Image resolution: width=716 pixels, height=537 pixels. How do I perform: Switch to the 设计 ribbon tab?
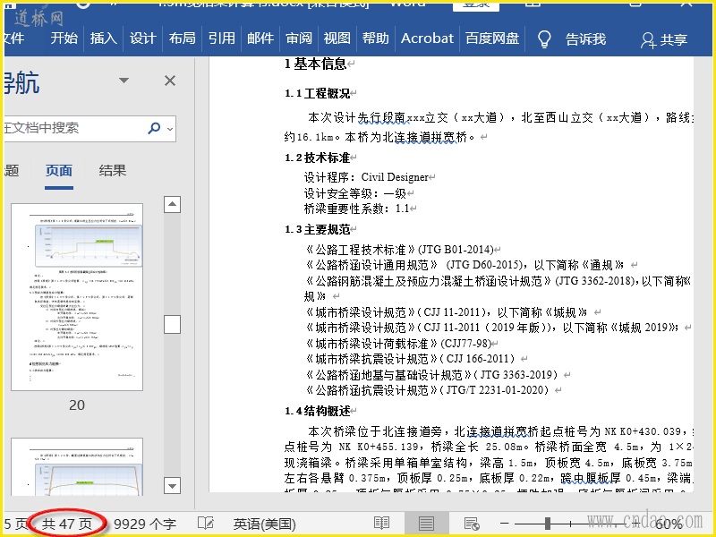143,38
